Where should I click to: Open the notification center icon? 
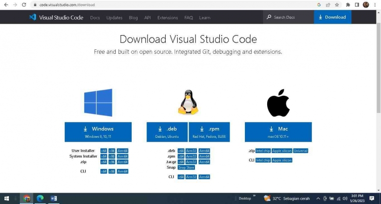point(372,199)
